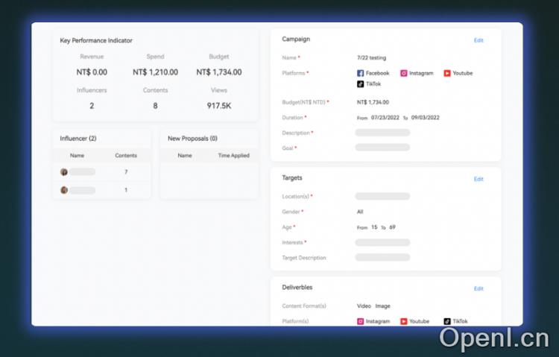The image size is (559, 357).
Task: Sort influencer table by Contents column
Action: [x=125, y=156]
